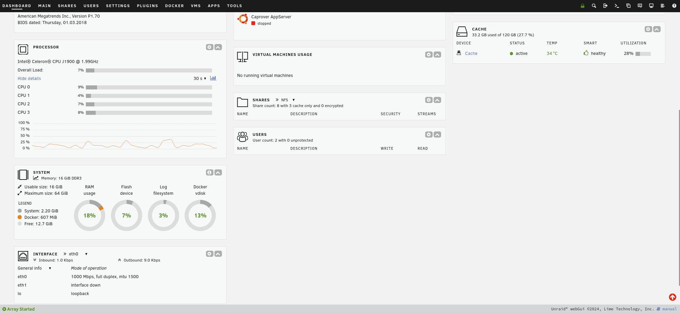Open the web terminal icon

coord(617,6)
